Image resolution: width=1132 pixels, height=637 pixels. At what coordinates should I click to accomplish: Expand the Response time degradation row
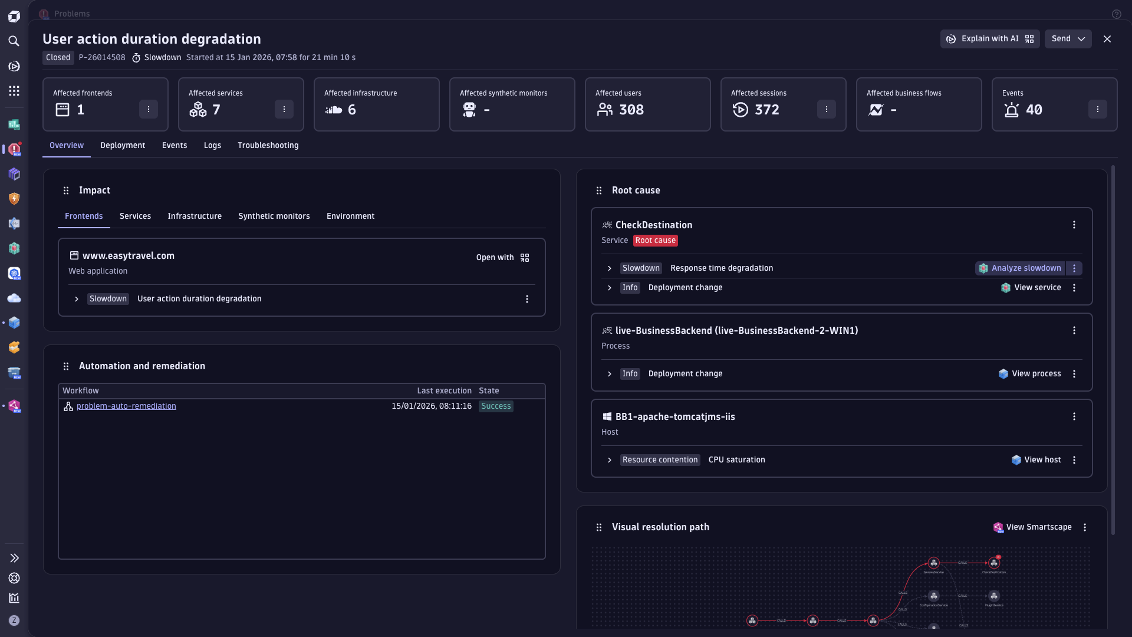pos(610,268)
